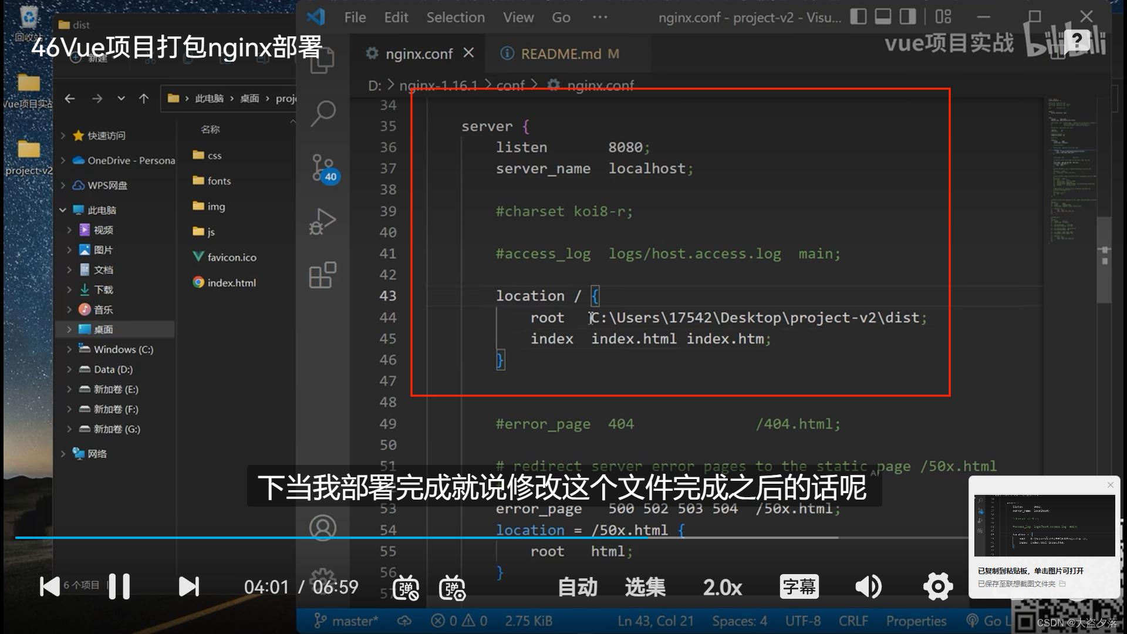Viewport: 1127px width, 634px height.
Task: Select the favicon.ico file
Action: click(225, 257)
